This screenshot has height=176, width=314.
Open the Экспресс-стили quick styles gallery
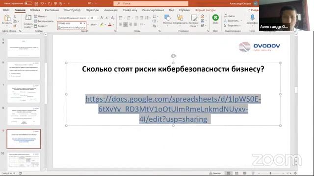[194, 21]
